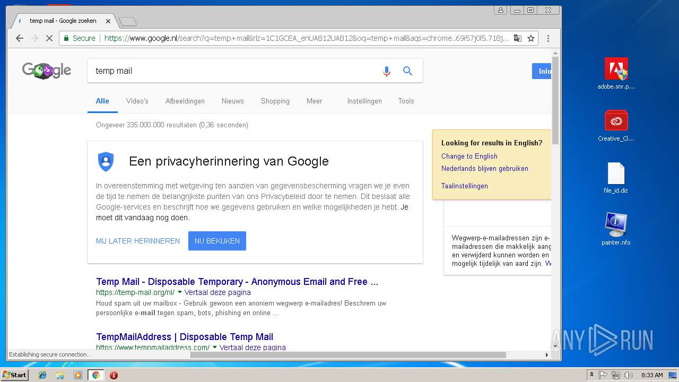Image resolution: width=679 pixels, height=382 pixels.
Task: Click the blue Inloggen sign-in button
Action: (x=542, y=71)
